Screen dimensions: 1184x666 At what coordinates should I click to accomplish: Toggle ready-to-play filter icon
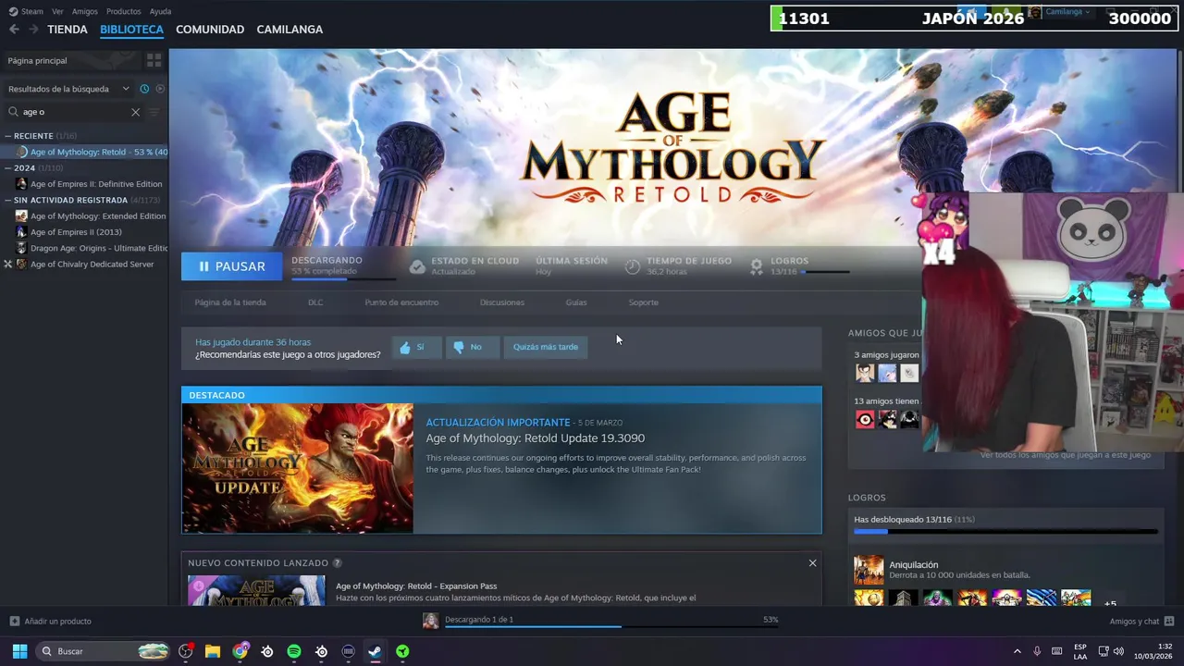tap(160, 89)
